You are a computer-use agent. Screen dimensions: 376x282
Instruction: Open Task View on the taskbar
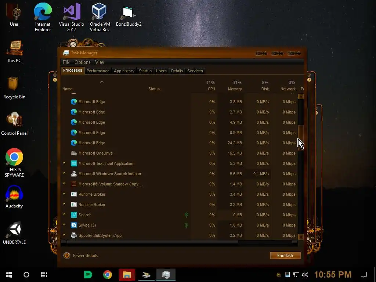(x=44, y=275)
